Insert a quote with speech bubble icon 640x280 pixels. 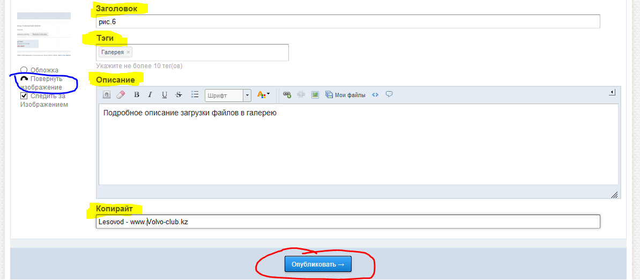389,95
